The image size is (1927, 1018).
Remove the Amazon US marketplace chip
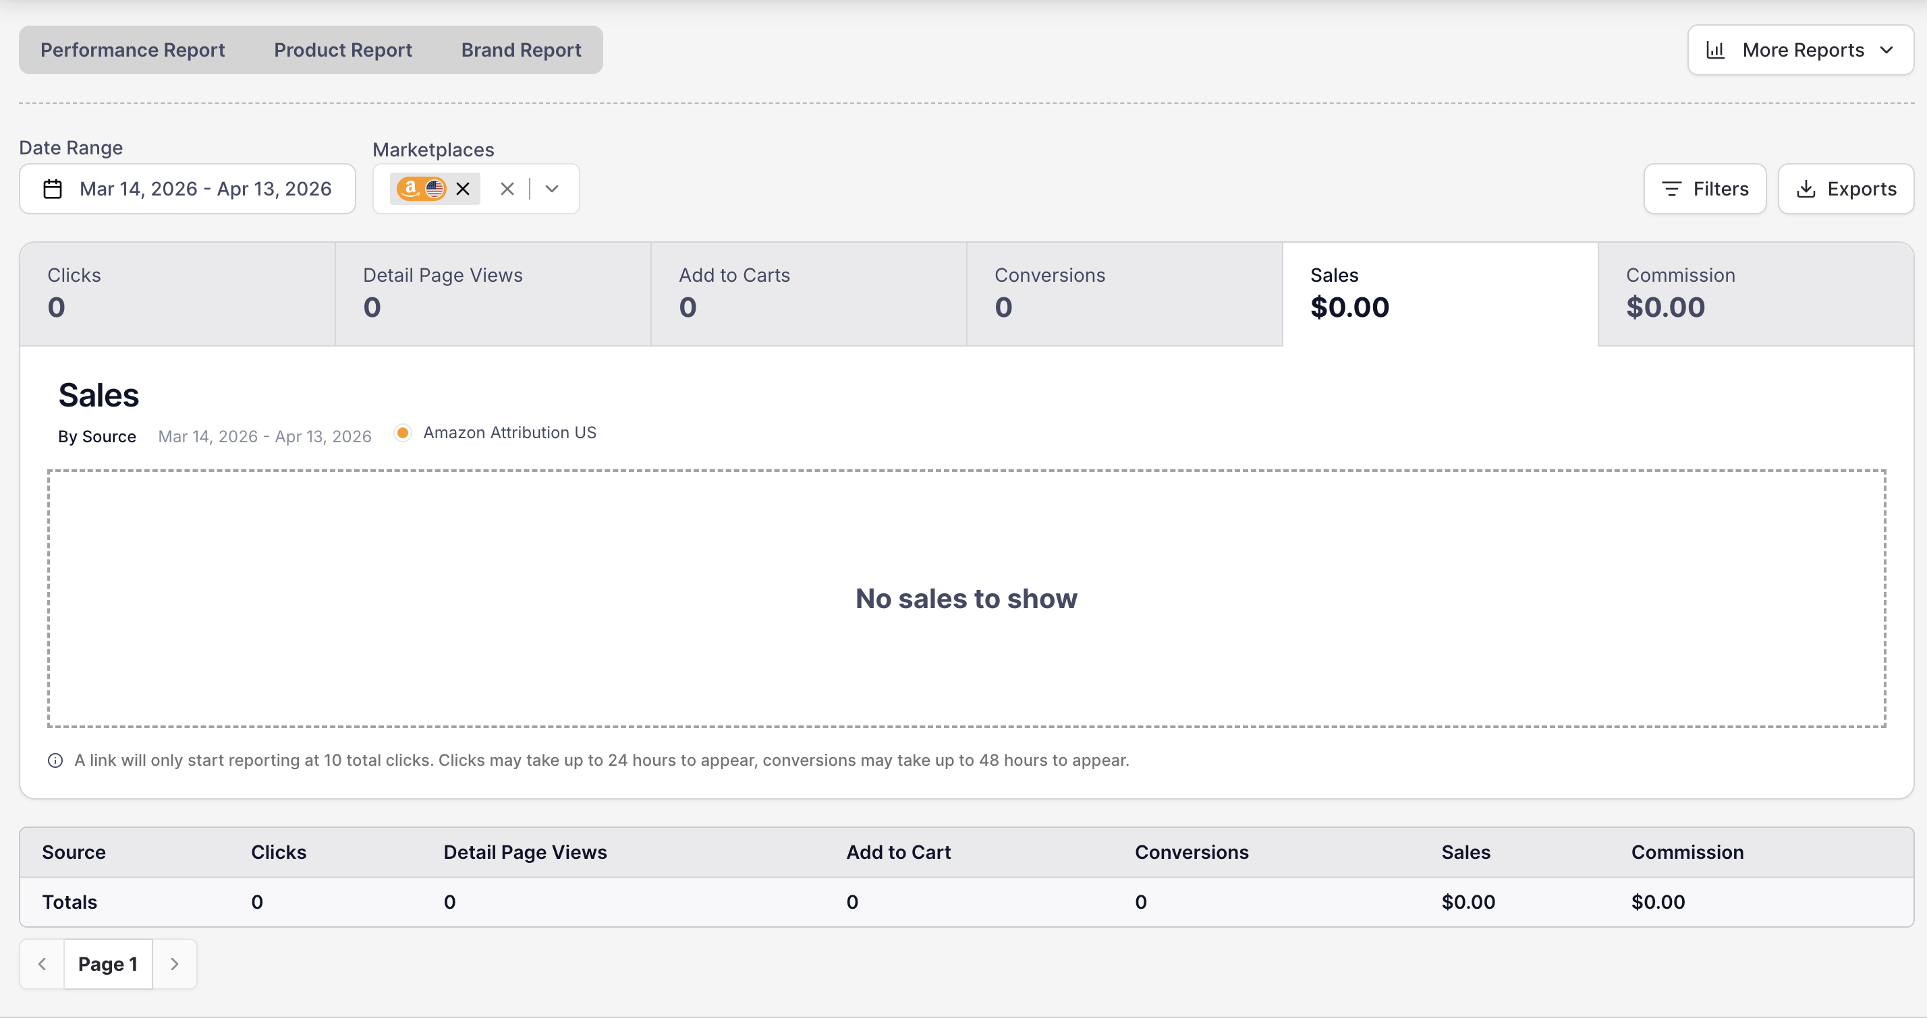click(x=462, y=189)
